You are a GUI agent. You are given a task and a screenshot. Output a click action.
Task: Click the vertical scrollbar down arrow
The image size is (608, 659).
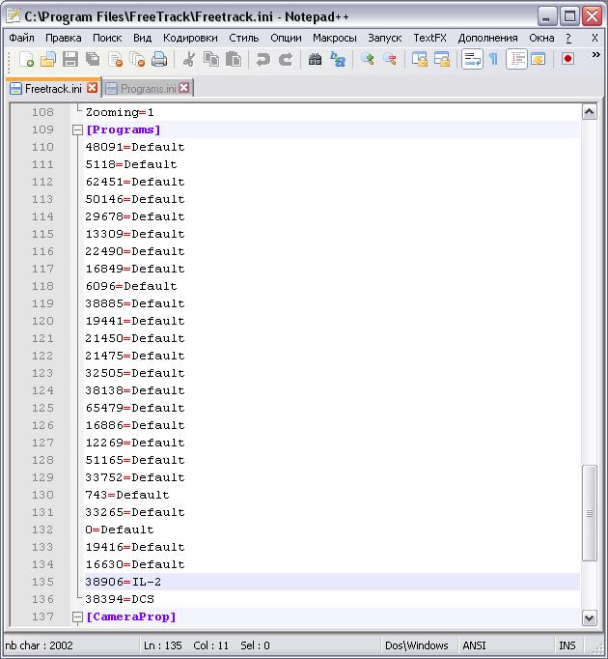pos(590,617)
